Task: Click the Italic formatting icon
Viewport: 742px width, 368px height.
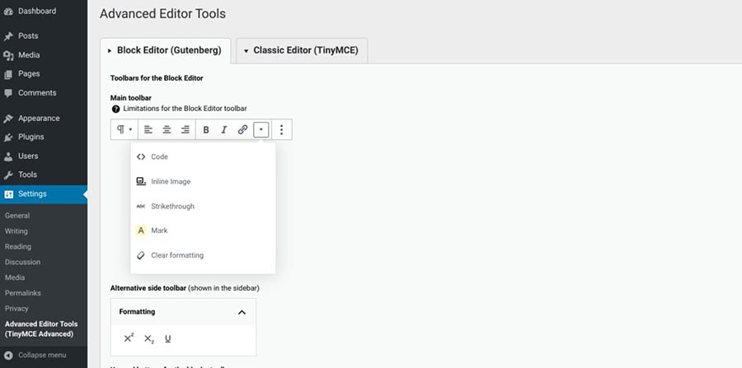Action: [x=223, y=130]
